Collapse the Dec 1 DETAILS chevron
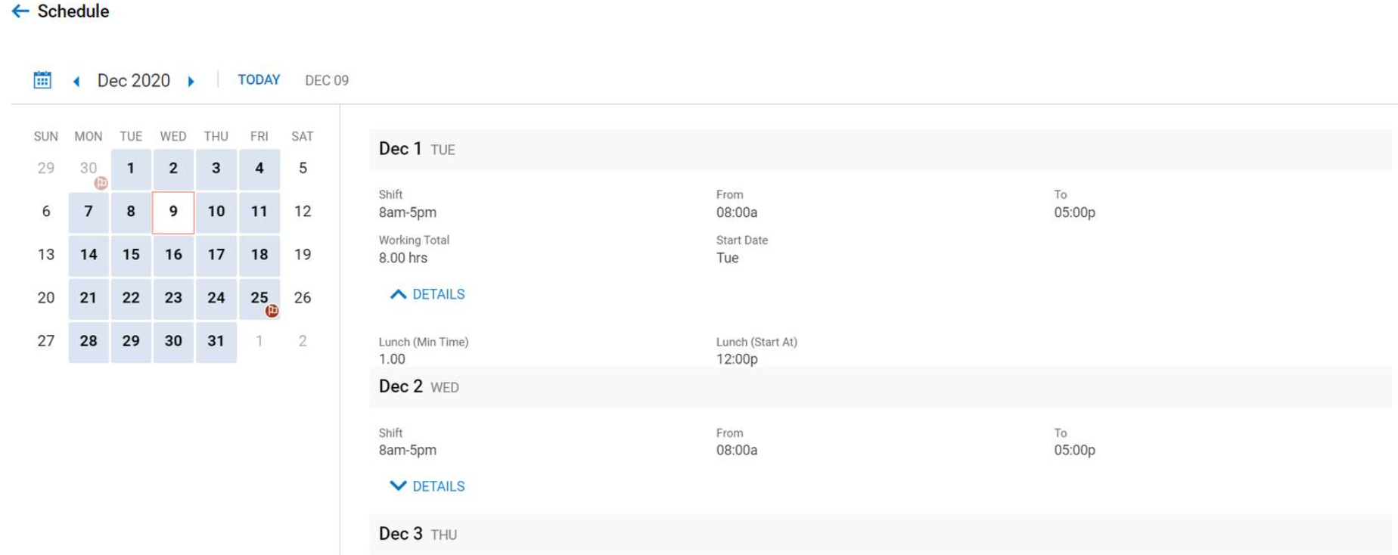1398x555 pixels. (x=398, y=294)
